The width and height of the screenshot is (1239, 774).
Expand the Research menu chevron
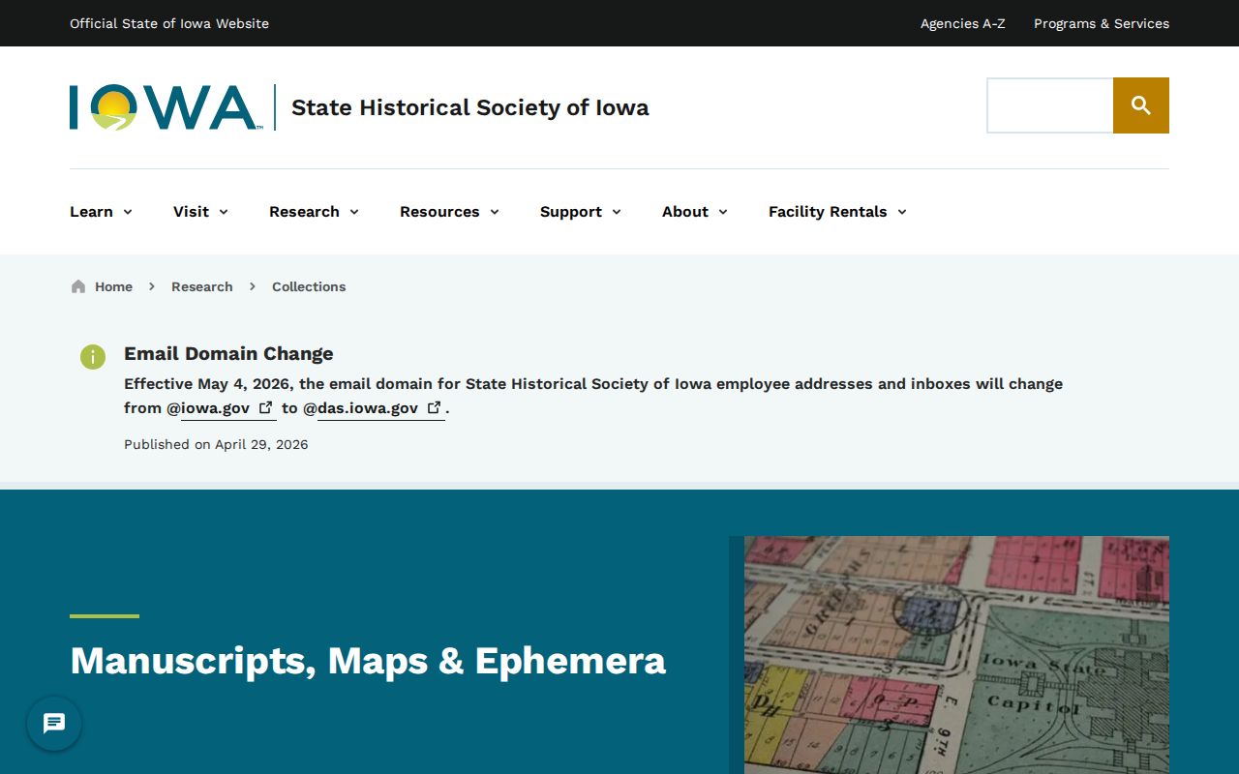(x=354, y=212)
